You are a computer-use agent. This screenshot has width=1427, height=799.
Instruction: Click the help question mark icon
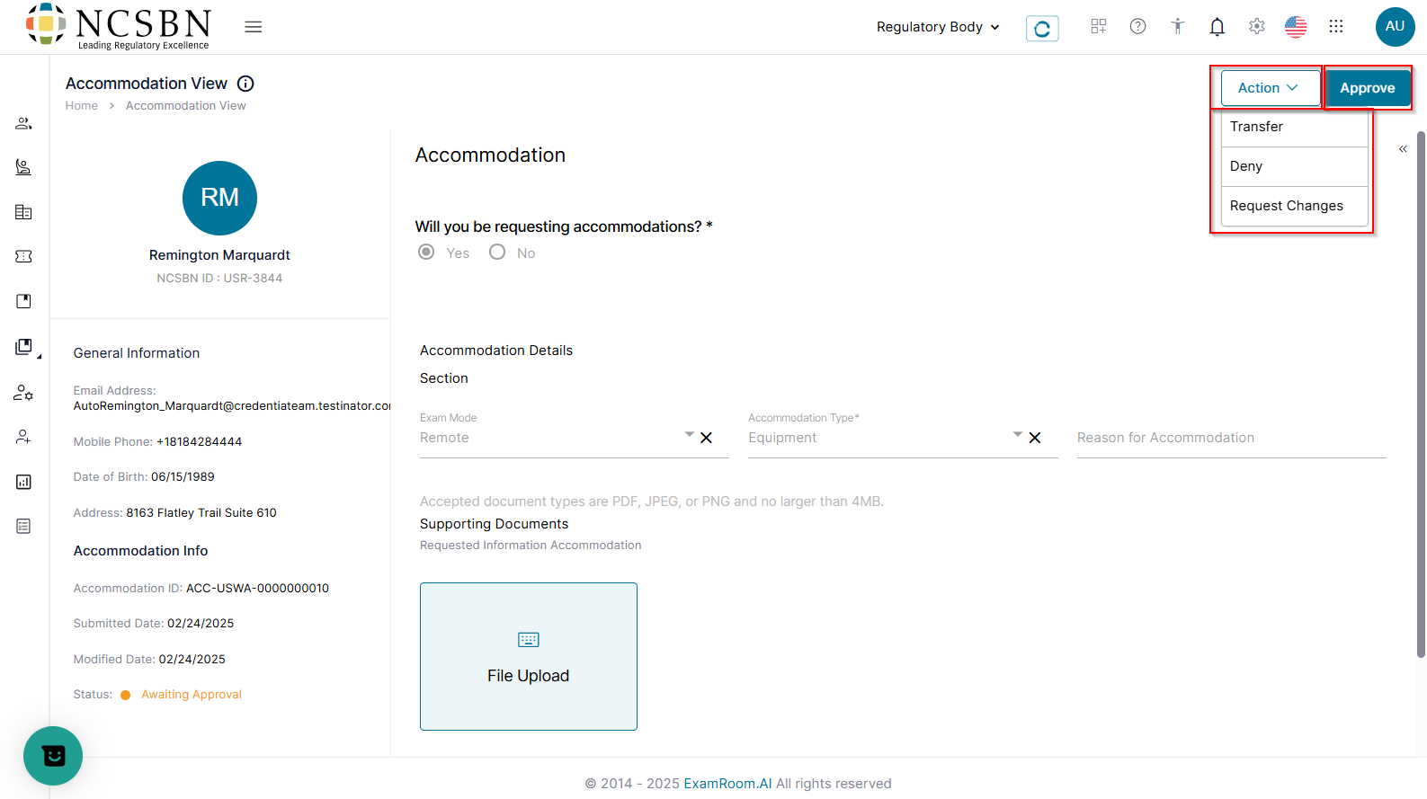click(x=1137, y=27)
